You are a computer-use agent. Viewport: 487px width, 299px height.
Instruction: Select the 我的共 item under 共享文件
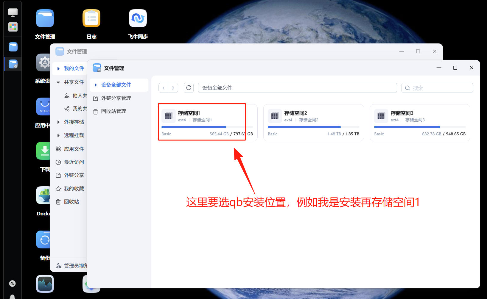point(76,109)
